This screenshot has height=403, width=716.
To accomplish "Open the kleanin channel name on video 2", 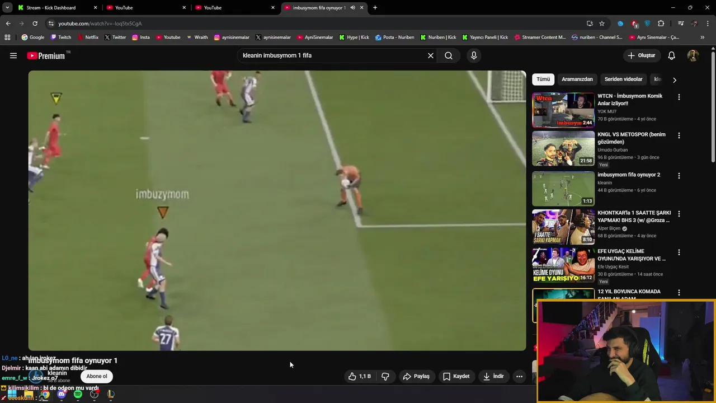I will (x=605, y=183).
